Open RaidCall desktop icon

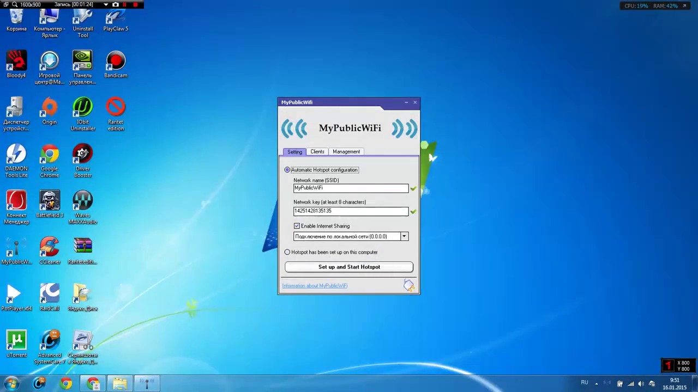pos(50,297)
